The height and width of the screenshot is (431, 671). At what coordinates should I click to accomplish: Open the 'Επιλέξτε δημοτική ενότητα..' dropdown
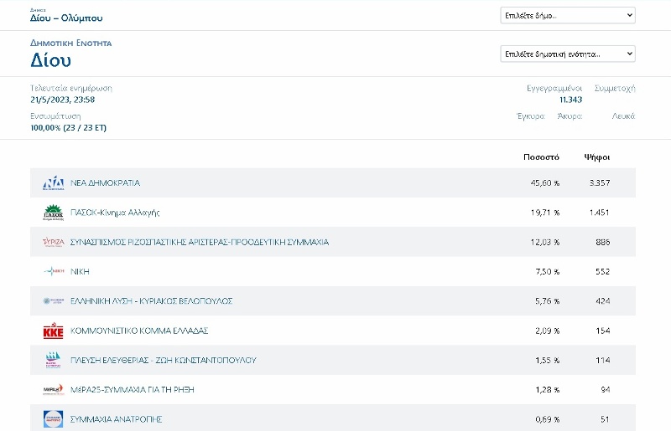click(568, 54)
